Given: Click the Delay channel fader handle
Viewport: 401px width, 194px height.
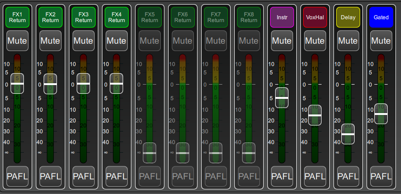Looking at the screenshot, I should [348, 134].
